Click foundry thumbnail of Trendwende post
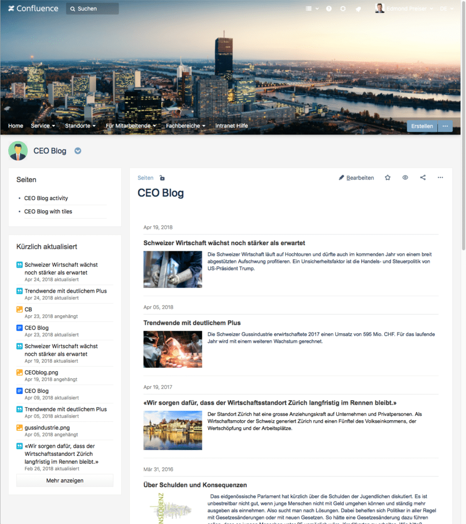 pyautogui.click(x=173, y=349)
